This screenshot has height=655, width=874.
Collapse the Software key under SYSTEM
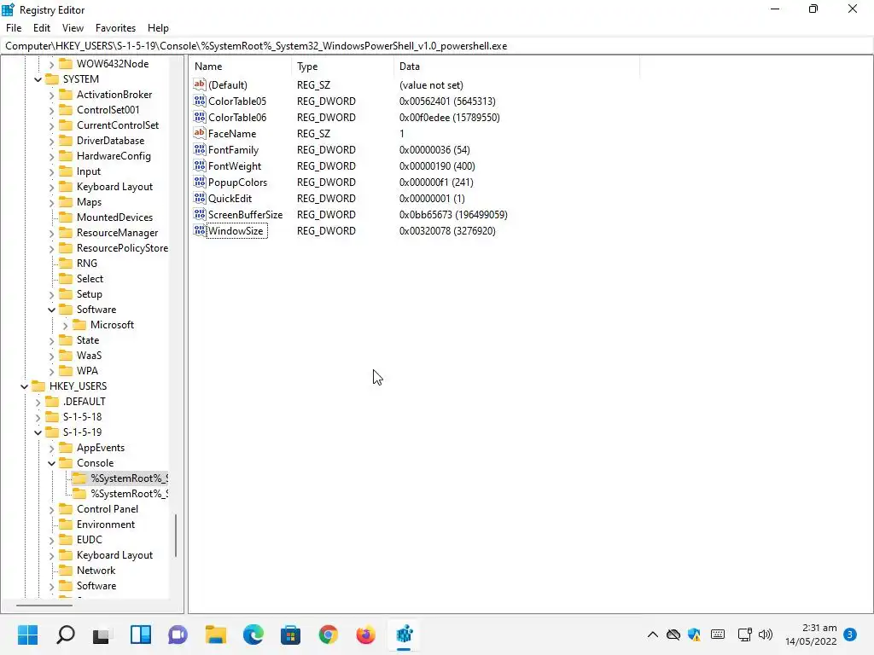51,310
